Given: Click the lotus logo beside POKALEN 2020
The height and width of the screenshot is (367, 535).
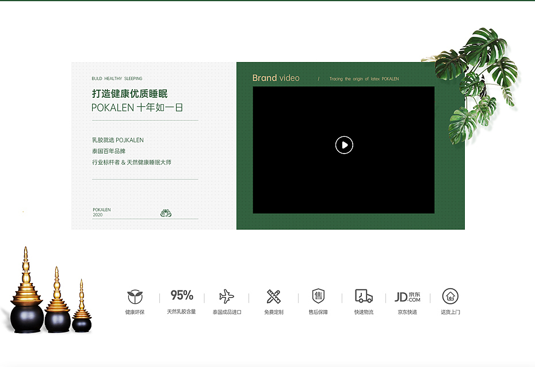Looking at the screenshot, I should [166, 213].
